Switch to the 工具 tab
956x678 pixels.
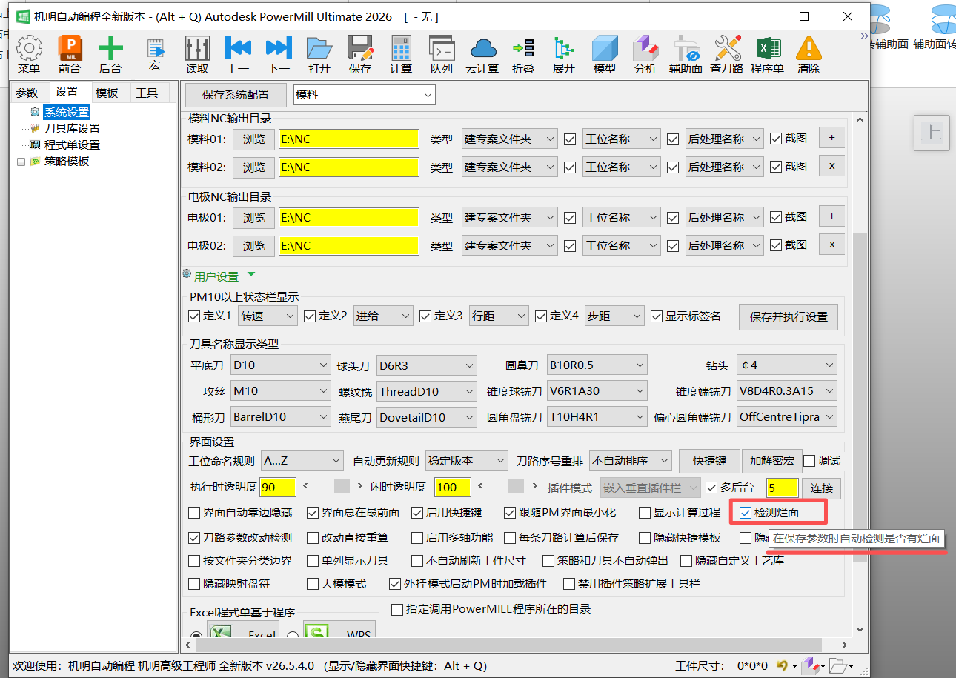click(x=147, y=93)
